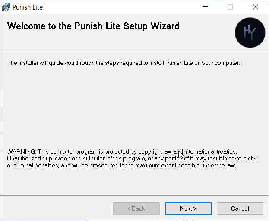Click the installer icon in the title bar
The image size is (269, 221).
pyautogui.click(x=6, y=7)
